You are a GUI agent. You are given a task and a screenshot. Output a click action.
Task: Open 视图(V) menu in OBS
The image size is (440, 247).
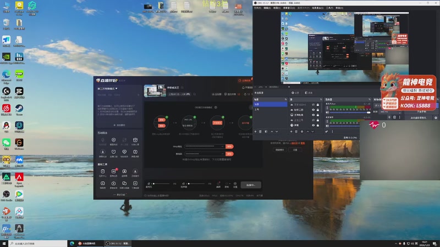[277, 8]
